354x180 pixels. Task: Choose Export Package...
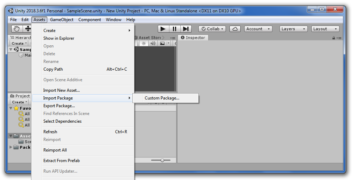(83, 106)
